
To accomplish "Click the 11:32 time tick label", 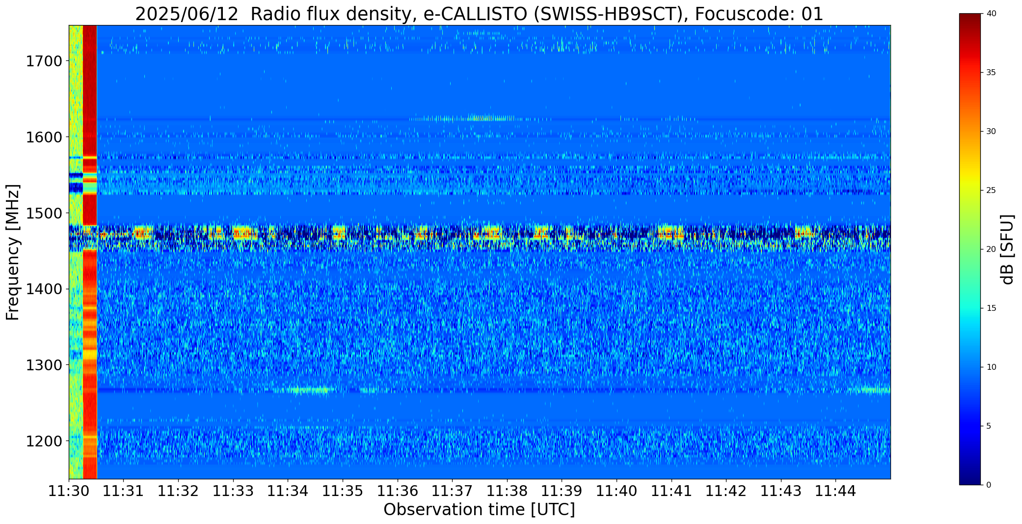I will [x=178, y=491].
